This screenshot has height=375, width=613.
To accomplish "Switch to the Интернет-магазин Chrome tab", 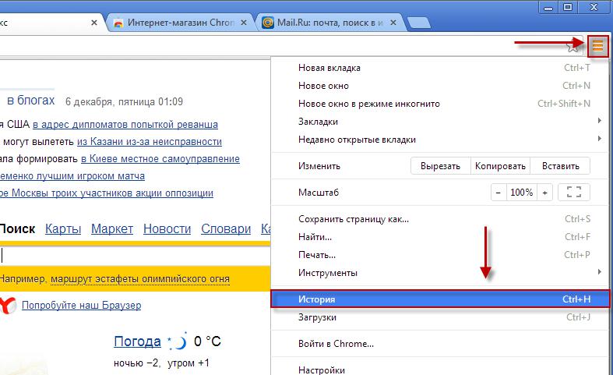I will click(180, 23).
